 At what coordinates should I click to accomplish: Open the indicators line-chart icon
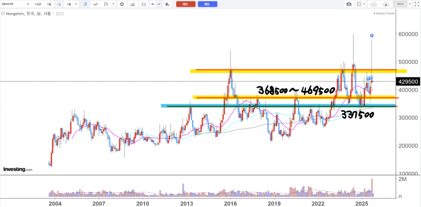pyautogui.click(x=96, y=4)
